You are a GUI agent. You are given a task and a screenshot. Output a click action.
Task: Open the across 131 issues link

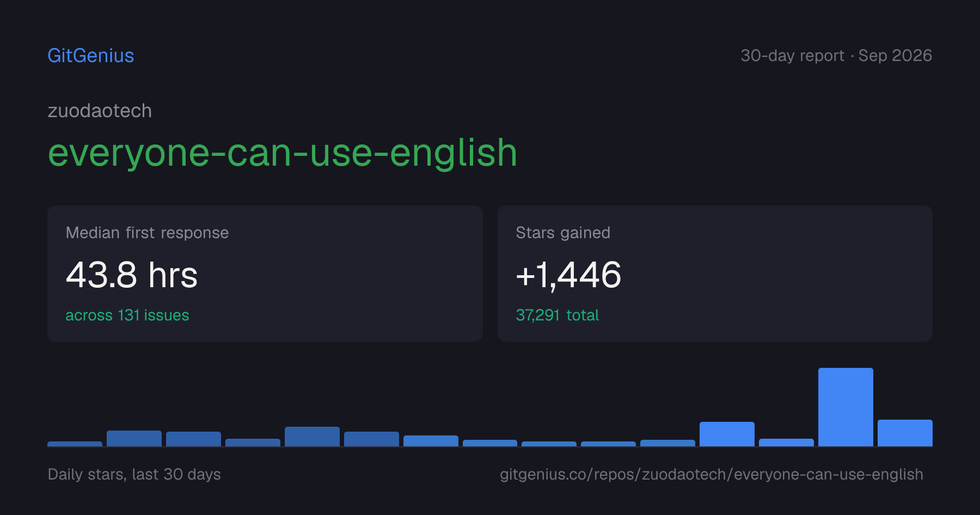(127, 315)
